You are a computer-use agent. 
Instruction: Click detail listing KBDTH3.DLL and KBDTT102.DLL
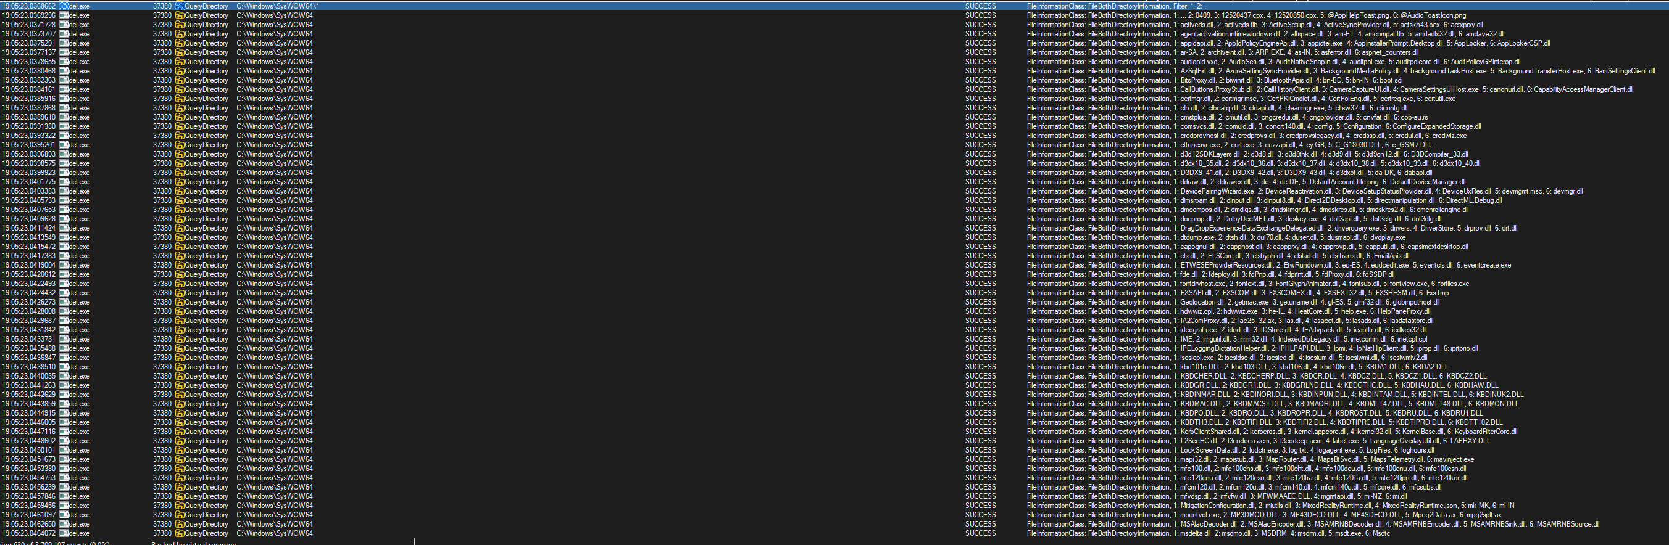tap(1265, 422)
